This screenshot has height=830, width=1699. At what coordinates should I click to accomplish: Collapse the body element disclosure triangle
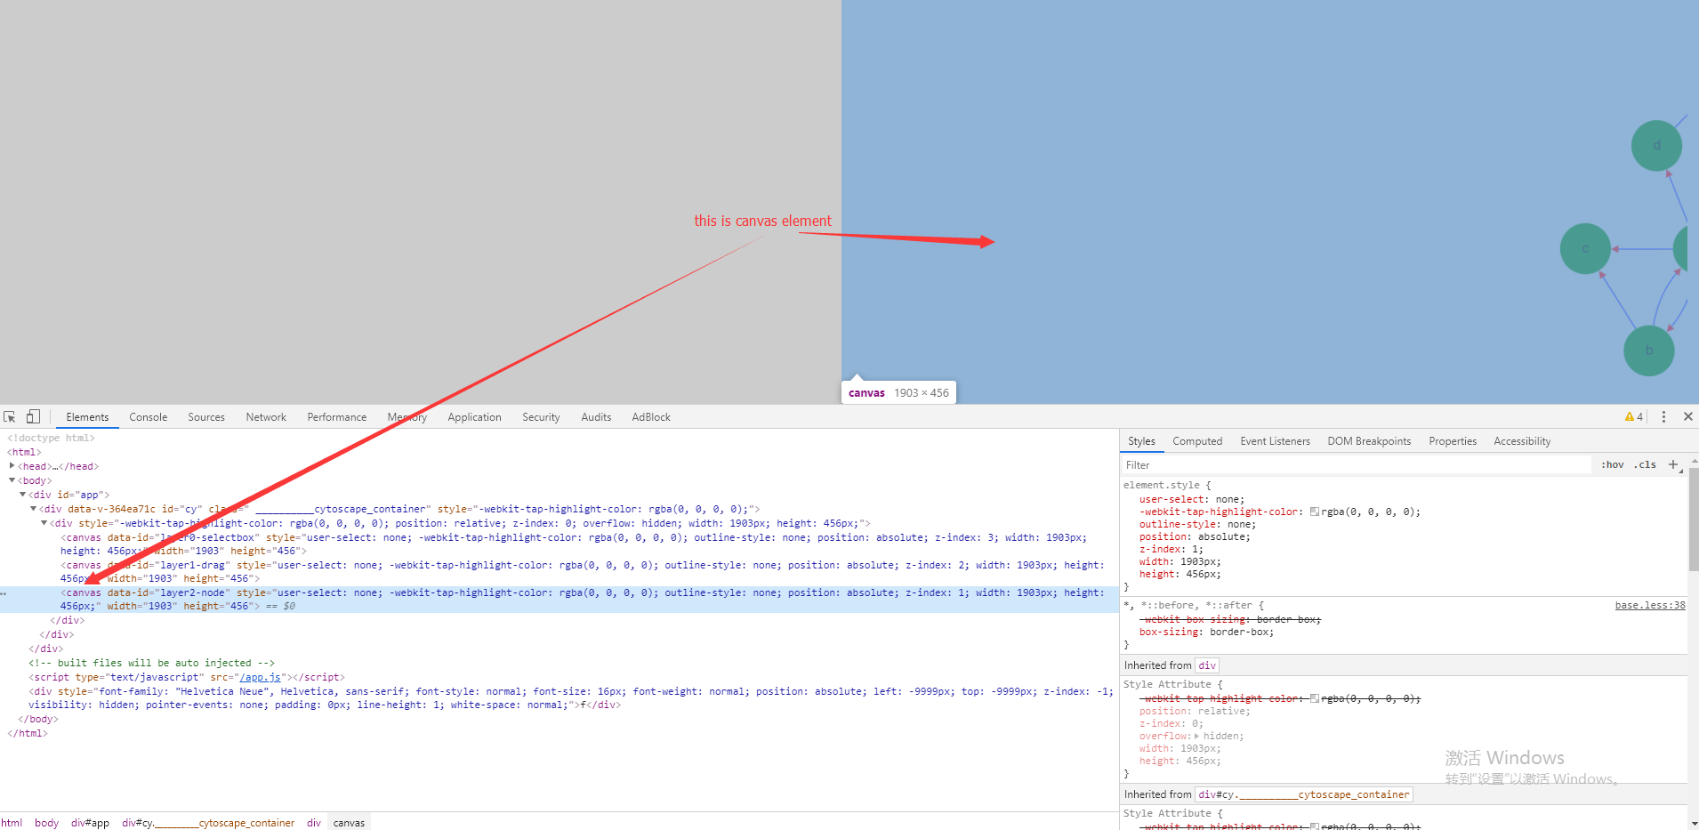12,479
